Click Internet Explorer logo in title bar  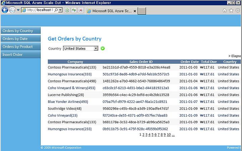(3, 3)
